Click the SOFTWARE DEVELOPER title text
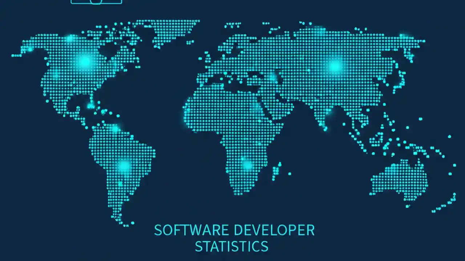The image size is (465, 261). [235, 230]
